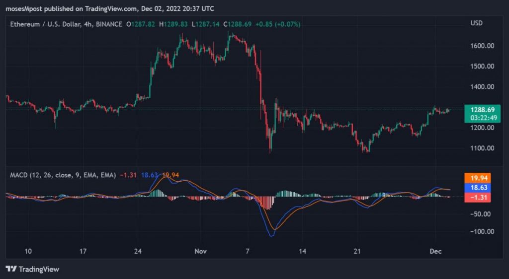
Task: Click the blue MACD value 18.63 in legend
Action: tap(149, 175)
